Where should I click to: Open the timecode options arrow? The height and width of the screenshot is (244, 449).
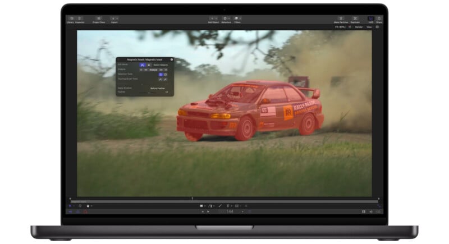(x=242, y=211)
